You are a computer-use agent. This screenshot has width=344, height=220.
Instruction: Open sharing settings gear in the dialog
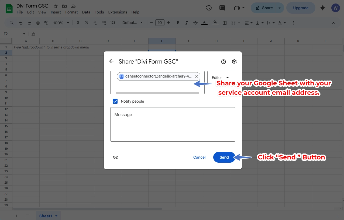pyautogui.click(x=234, y=61)
